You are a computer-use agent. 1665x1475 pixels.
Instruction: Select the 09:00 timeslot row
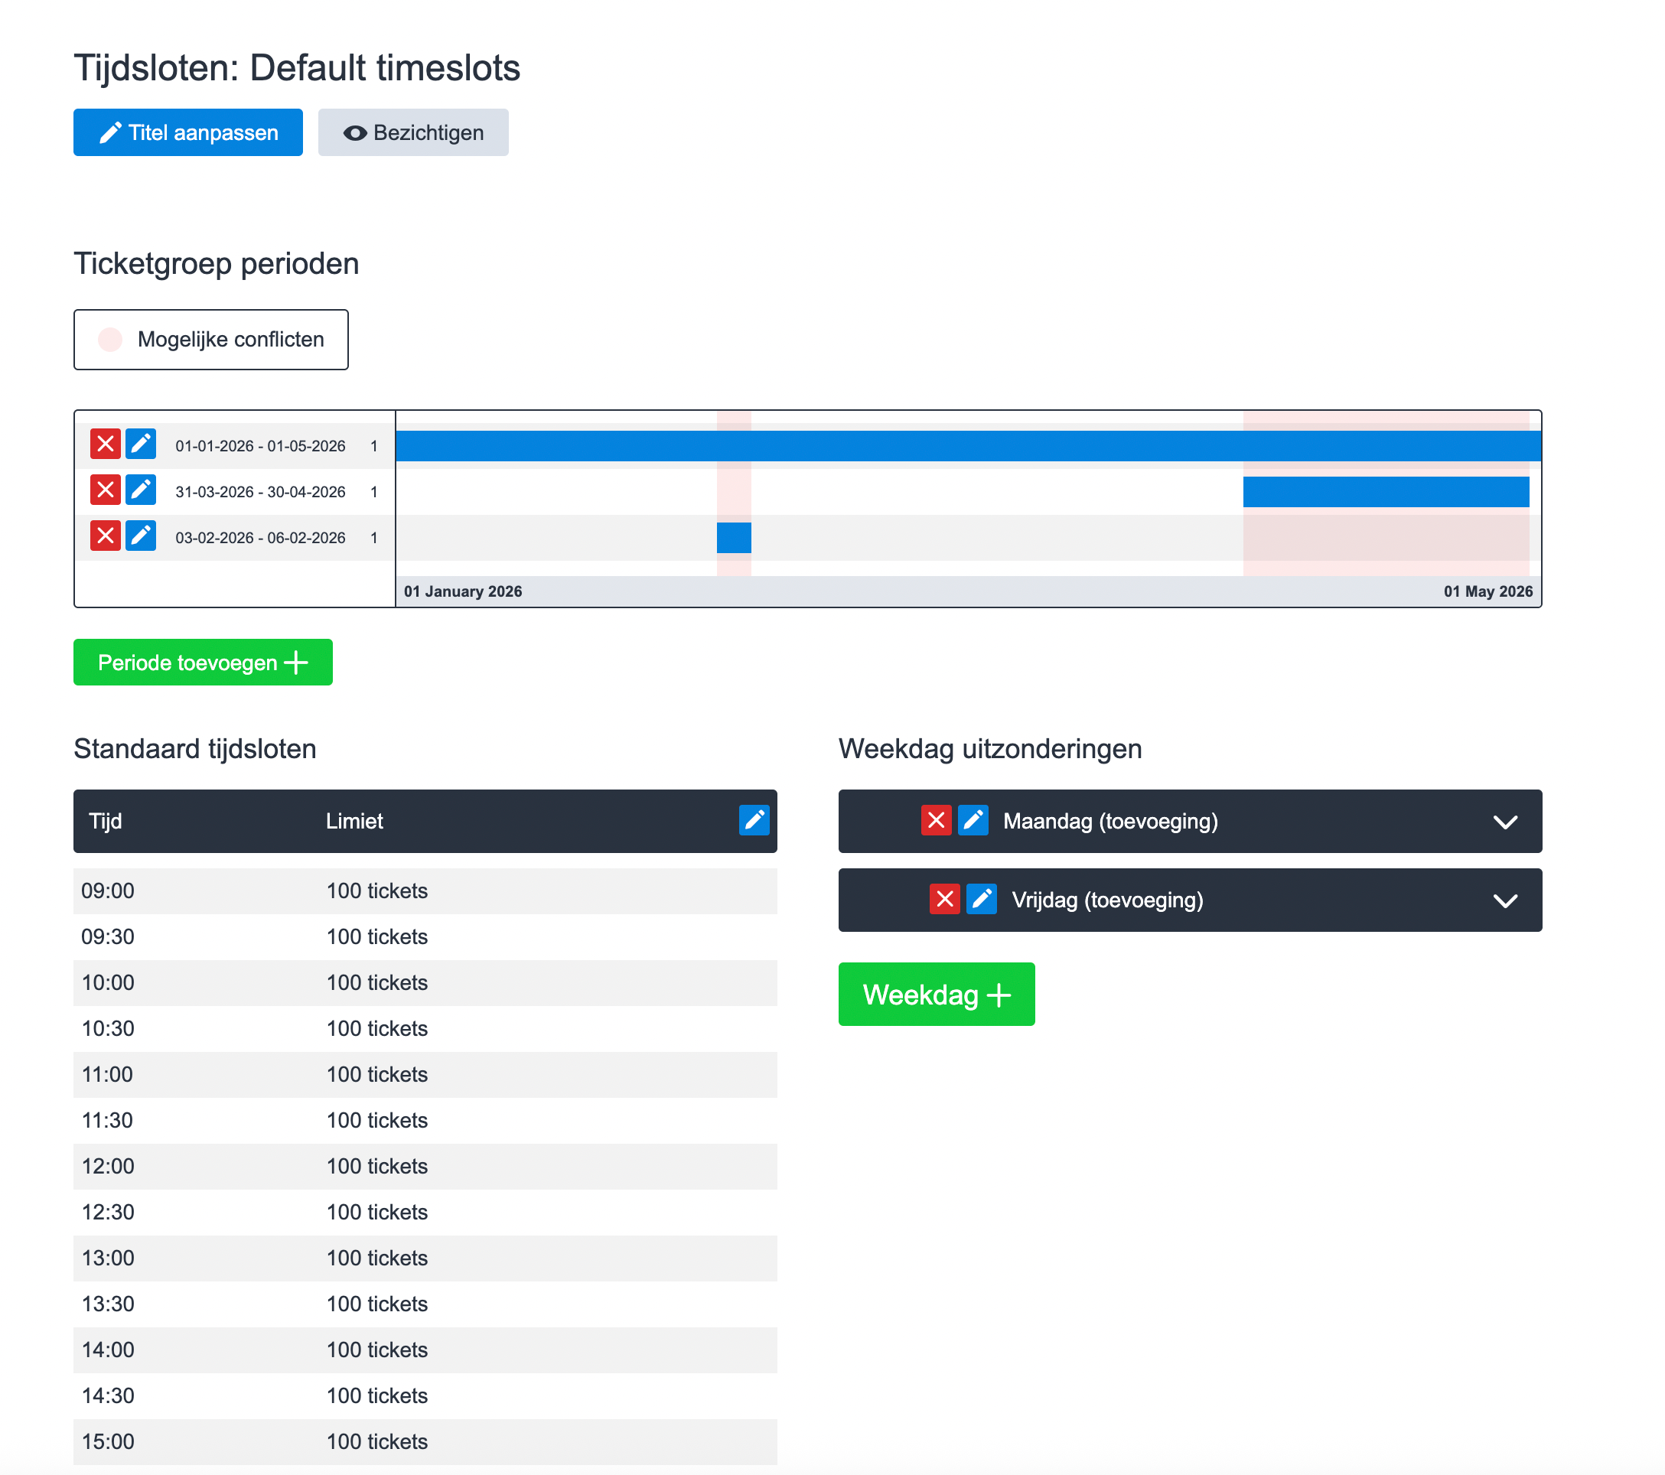[425, 891]
